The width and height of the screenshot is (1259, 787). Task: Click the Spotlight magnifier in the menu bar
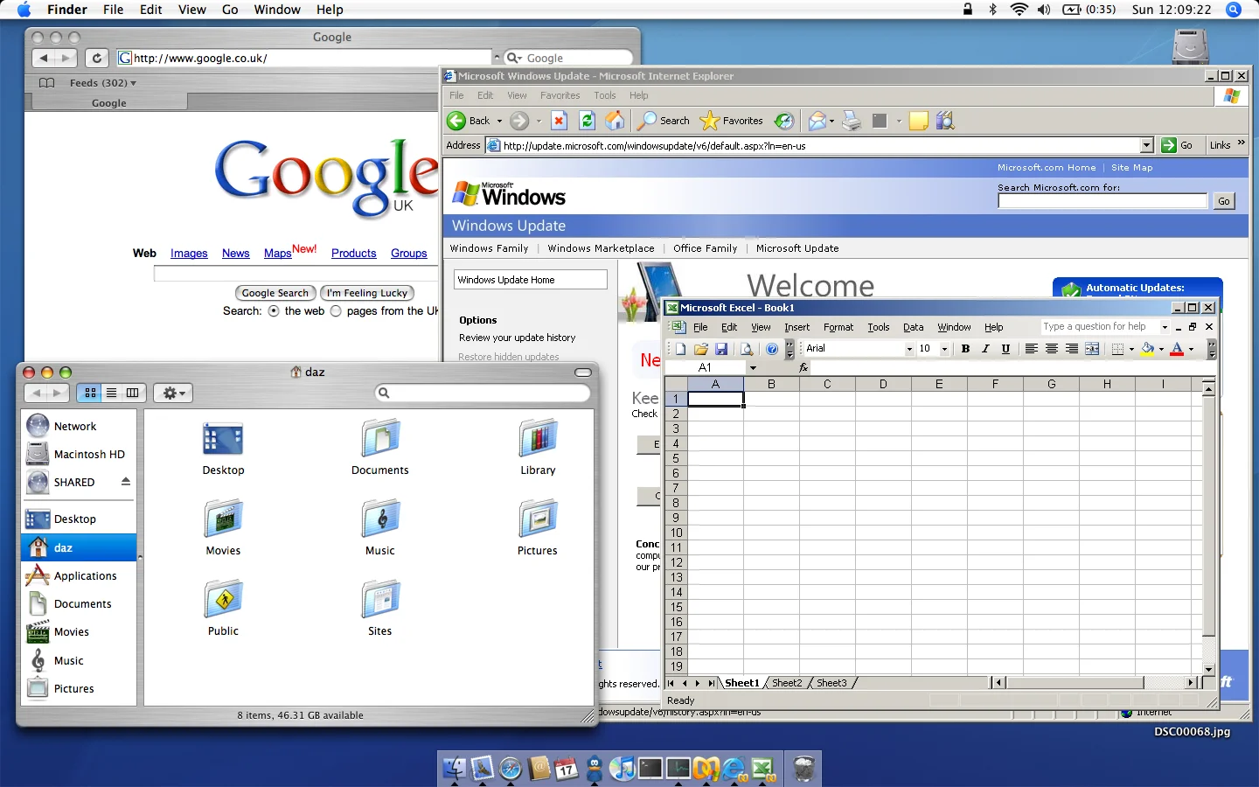coord(1234,10)
